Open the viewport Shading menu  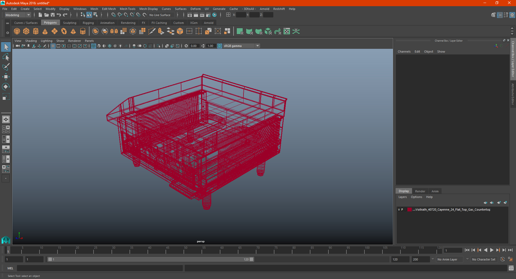pyautogui.click(x=31, y=41)
